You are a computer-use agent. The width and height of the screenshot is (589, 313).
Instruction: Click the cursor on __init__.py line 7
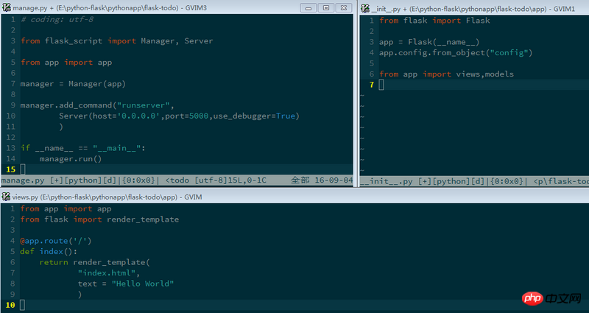381,85
